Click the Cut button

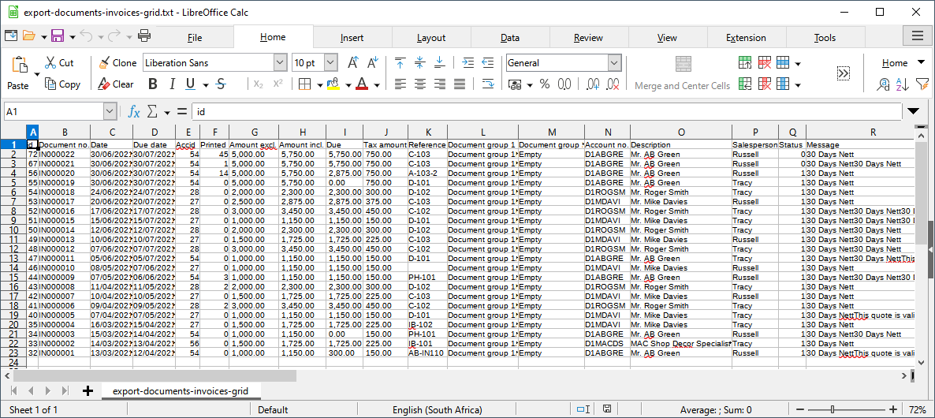[x=59, y=62]
